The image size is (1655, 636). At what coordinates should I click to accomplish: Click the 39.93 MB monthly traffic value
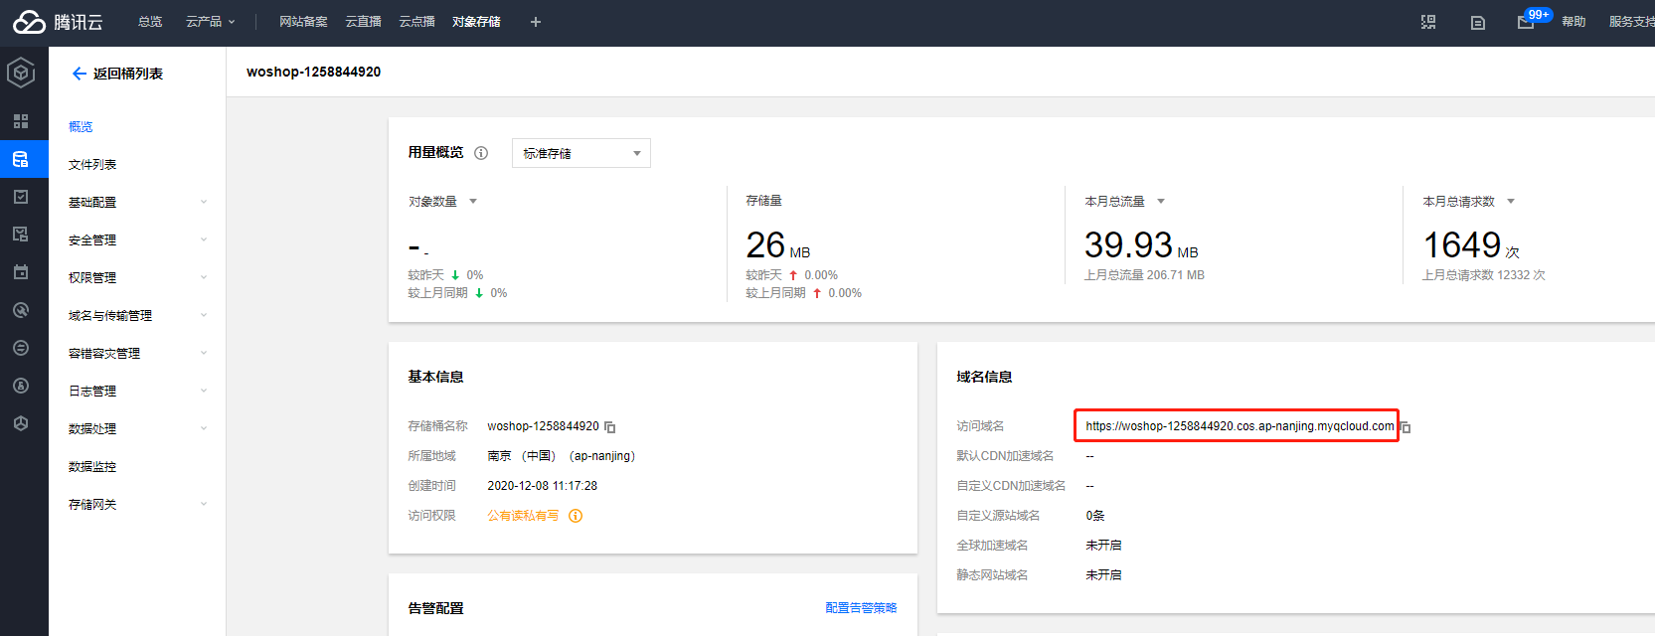pyautogui.click(x=1141, y=245)
